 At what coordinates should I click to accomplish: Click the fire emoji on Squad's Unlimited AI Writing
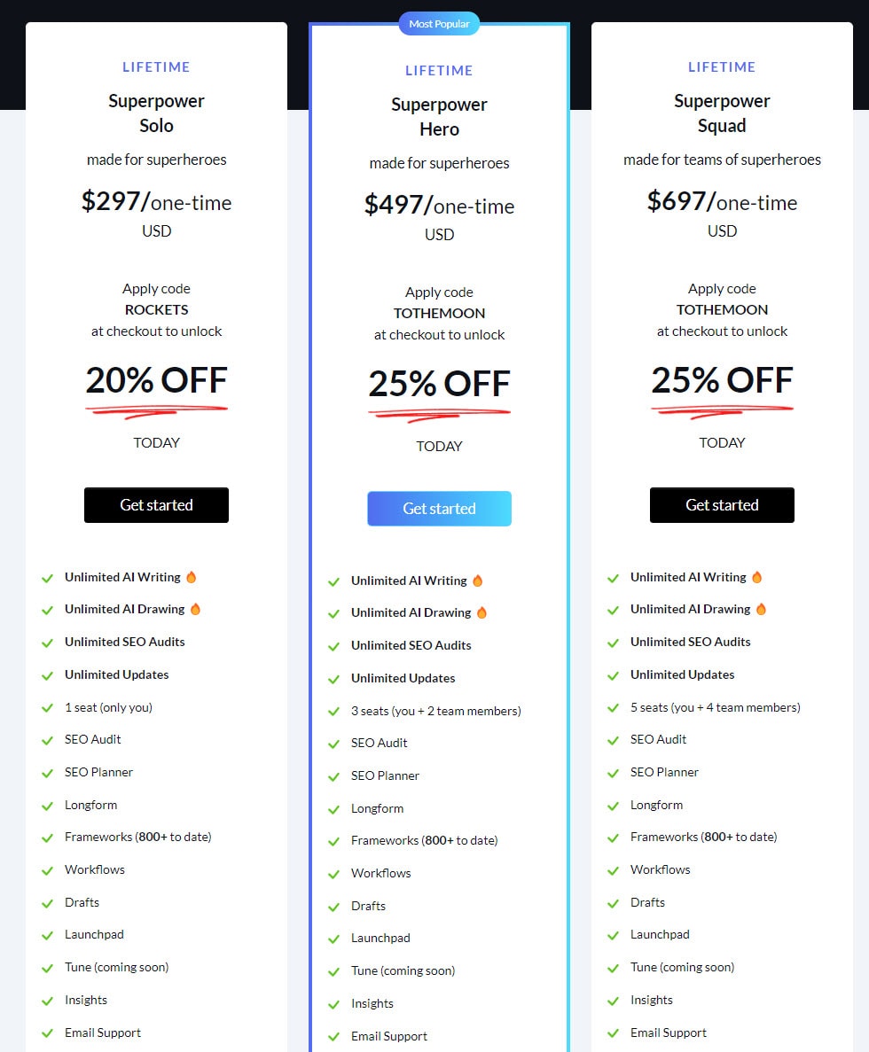[x=756, y=577]
